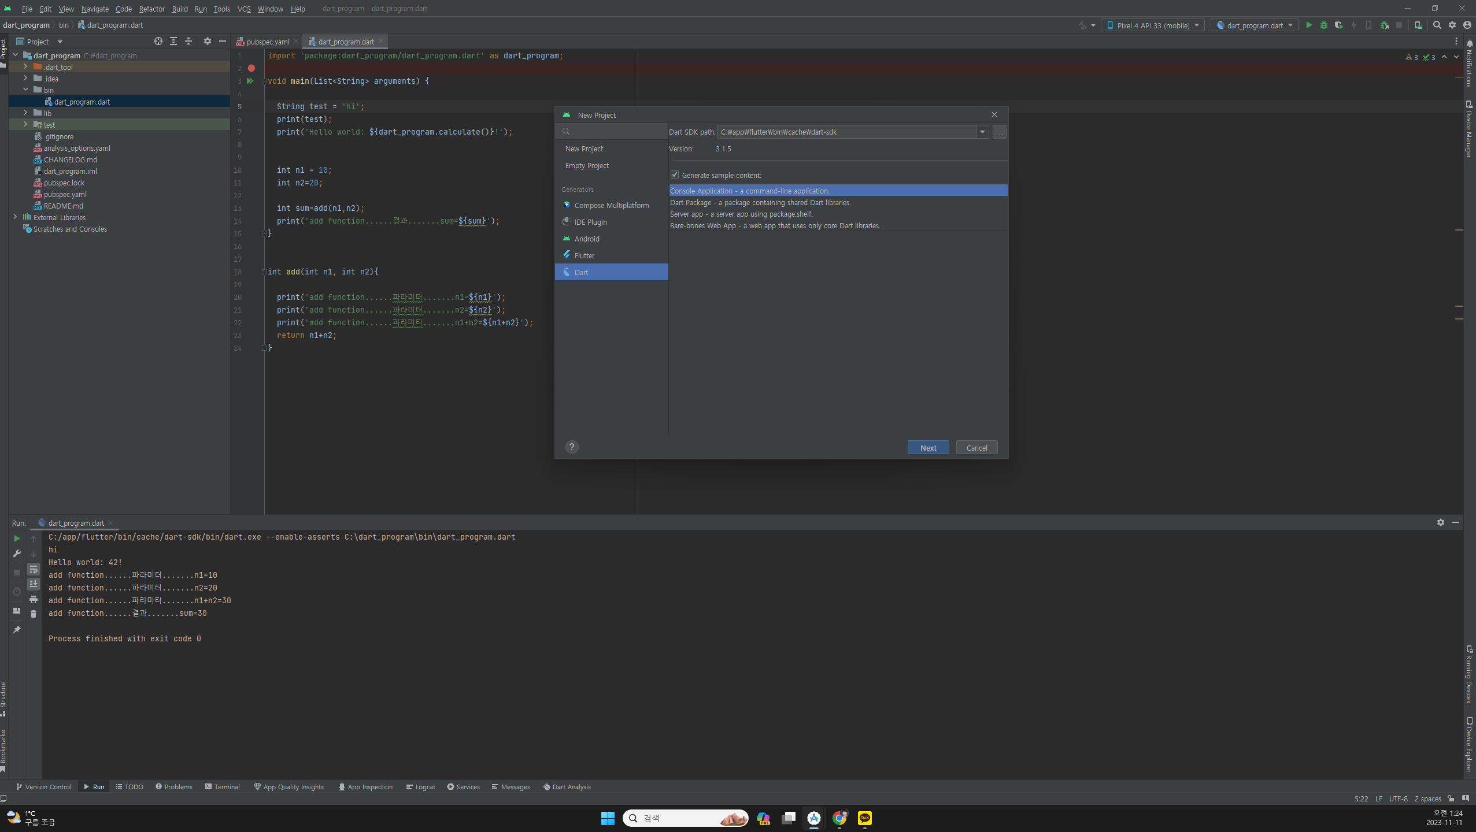Select Flutter generator in list
1476x832 pixels.
585,255
